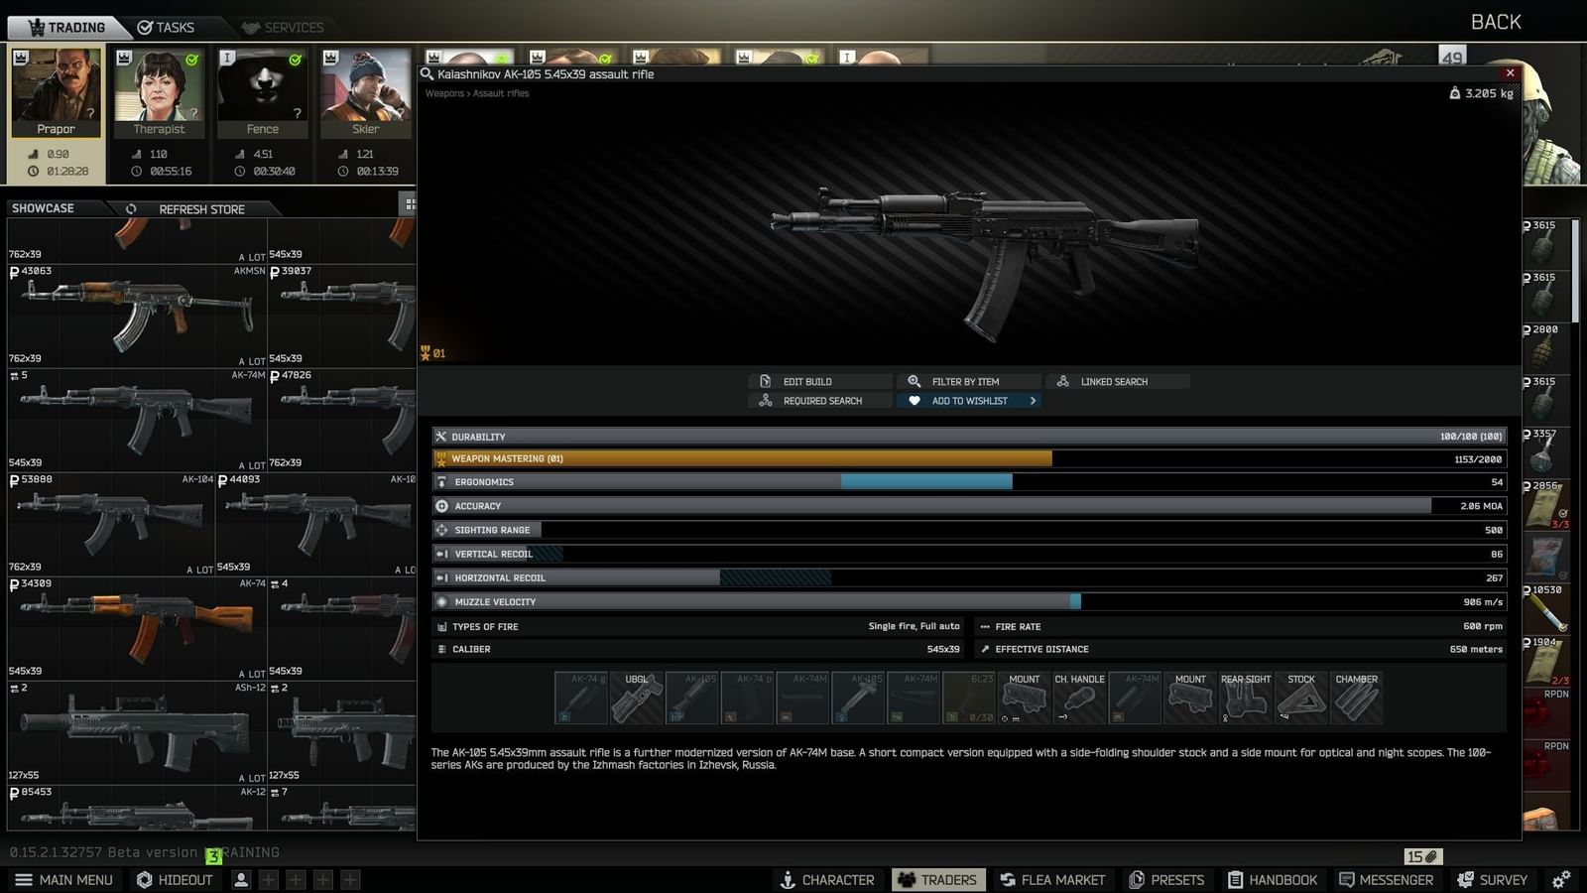Viewport: 1587px width, 893px height.
Task: Open the Handbook
Action: click(1275, 879)
